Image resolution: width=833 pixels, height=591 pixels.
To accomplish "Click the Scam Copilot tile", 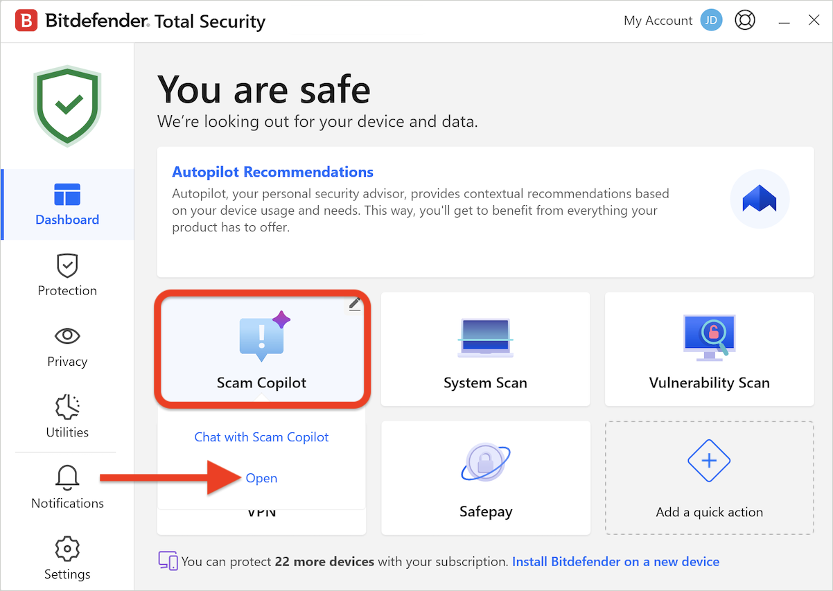I will click(x=261, y=349).
